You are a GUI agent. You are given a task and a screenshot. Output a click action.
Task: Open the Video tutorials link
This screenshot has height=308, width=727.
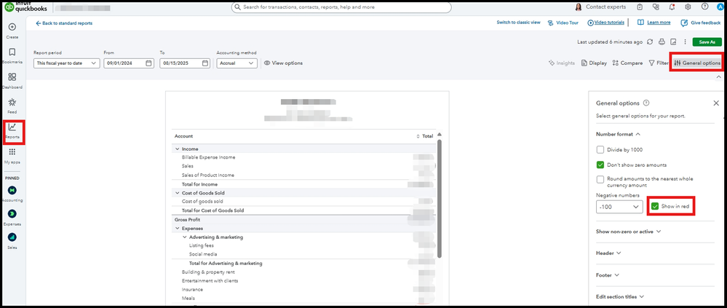605,23
